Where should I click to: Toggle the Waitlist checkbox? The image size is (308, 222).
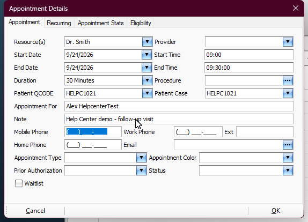tap(19, 183)
